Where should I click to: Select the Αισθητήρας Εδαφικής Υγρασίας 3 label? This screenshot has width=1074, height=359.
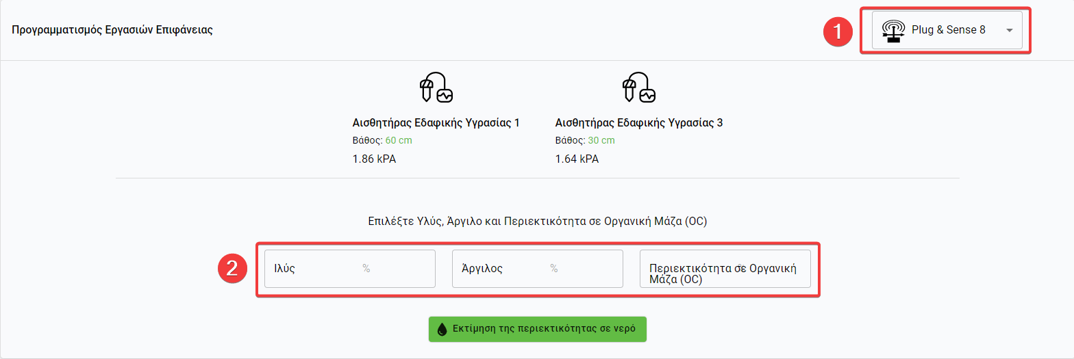coord(638,123)
